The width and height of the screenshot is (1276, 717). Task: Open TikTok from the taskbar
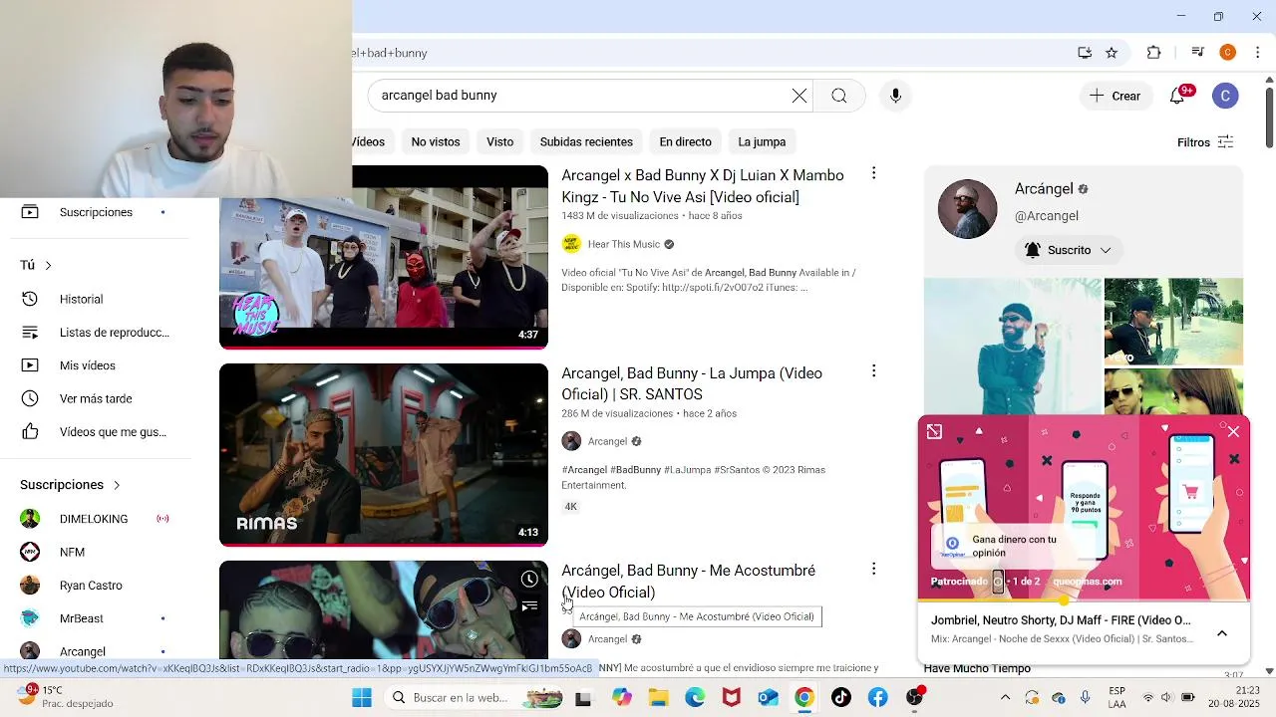(x=841, y=697)
